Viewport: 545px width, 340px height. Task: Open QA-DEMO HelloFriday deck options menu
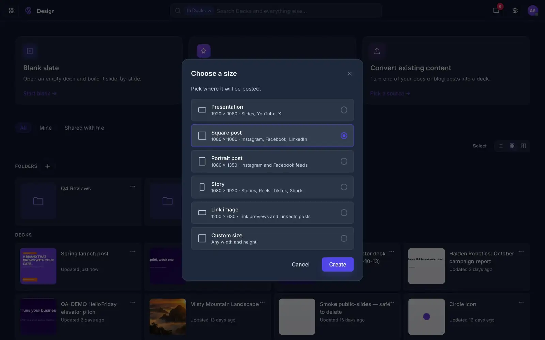pyautogui.click(x=133, y=302)
